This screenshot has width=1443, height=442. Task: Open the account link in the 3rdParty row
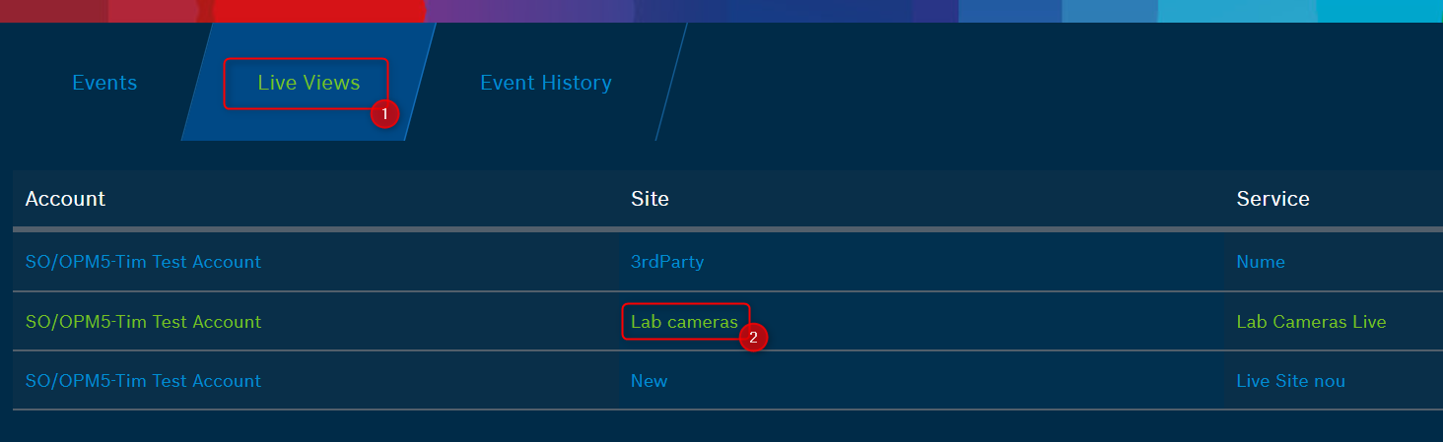tap(143, 262)
